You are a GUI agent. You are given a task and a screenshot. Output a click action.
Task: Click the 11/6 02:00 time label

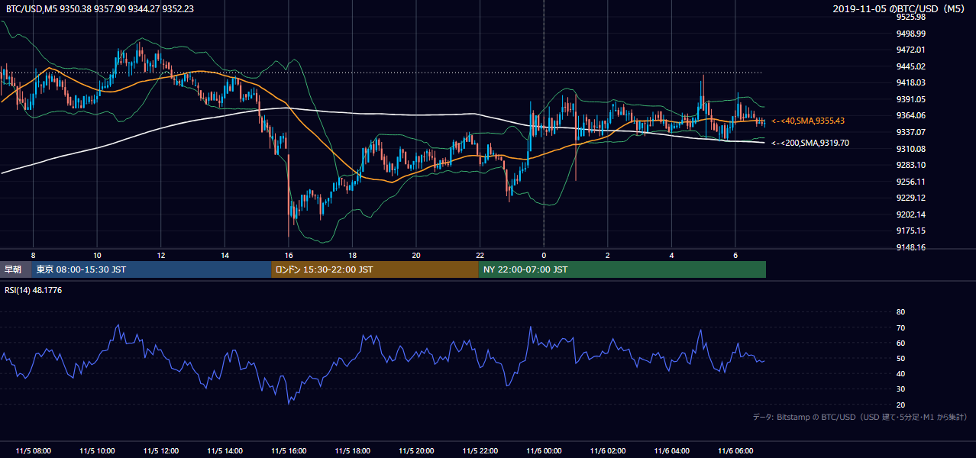pos(608,451)
